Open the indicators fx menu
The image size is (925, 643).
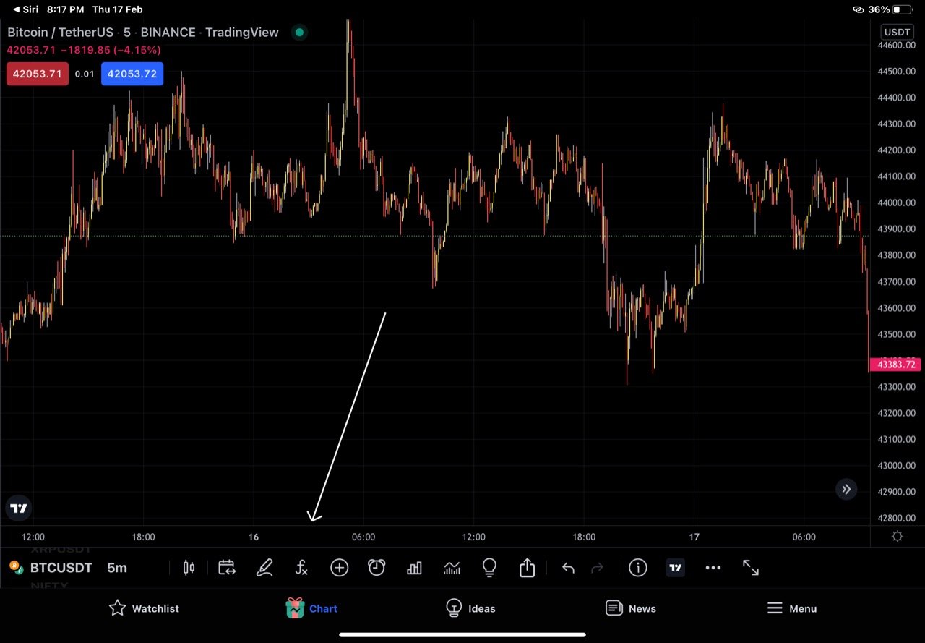click(x=302, y=568)
